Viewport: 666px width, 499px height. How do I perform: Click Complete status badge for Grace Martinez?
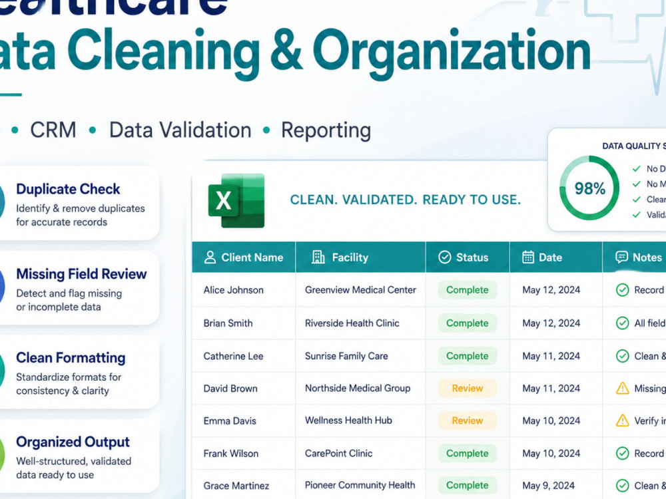click(468, 485)
